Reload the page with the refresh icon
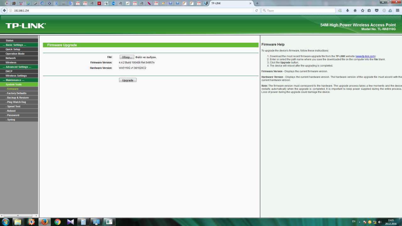The height and width of the screenshot is (226, 402). (x=257, y=10)
